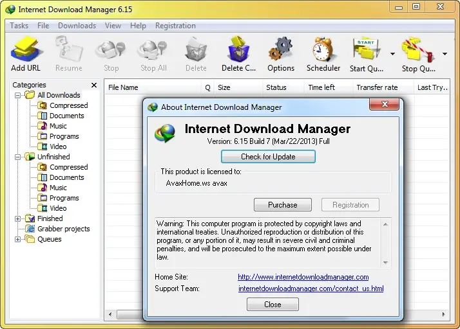Expand the Queues tree node

[17, 239]
